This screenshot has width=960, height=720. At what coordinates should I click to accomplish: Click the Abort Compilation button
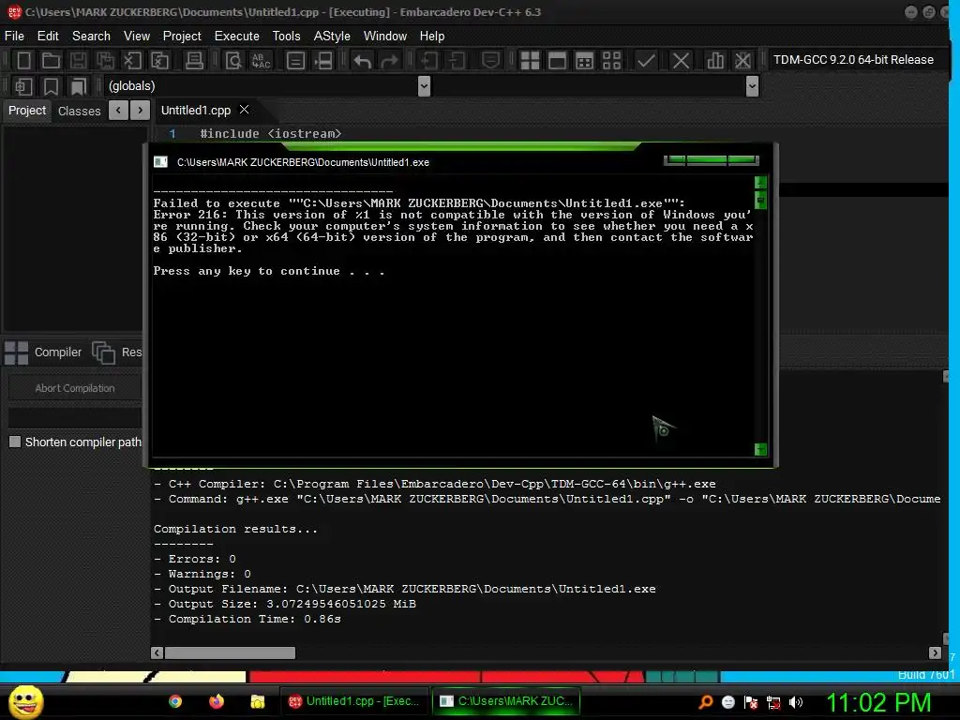(75, 388)
